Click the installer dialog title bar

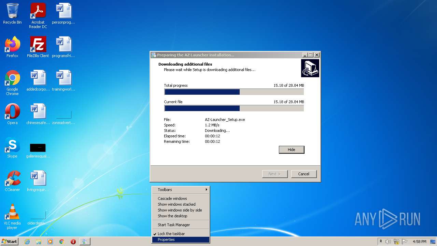pos(226,55)
